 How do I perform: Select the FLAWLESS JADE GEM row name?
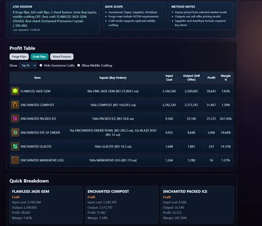(36, 91)
